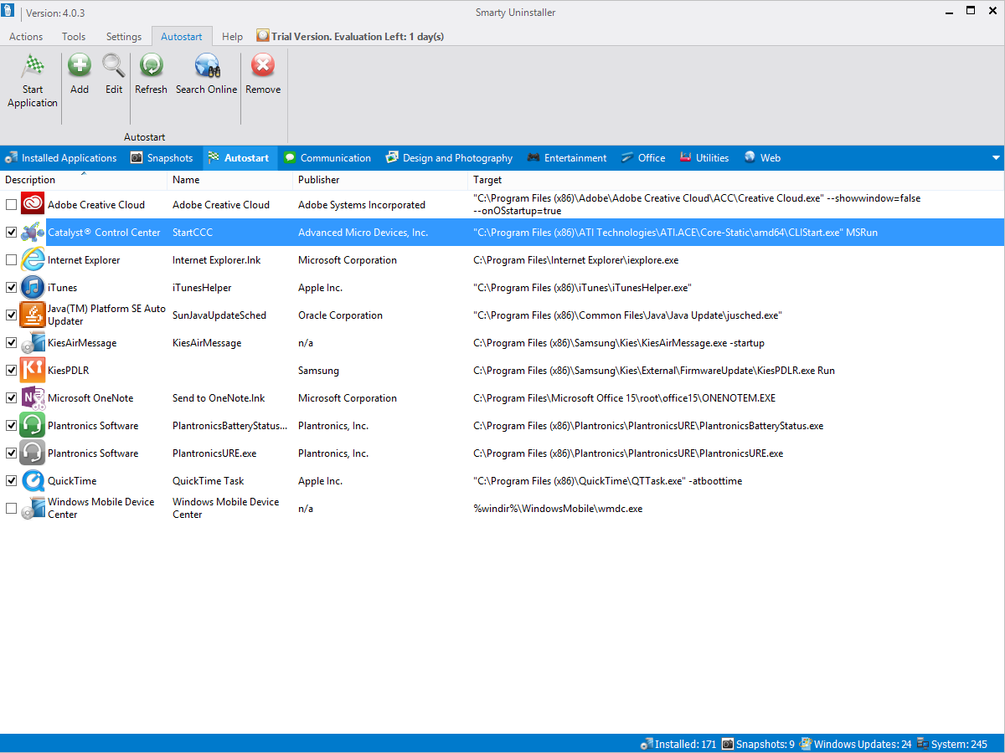Switch to the Snapshots tab
The height and width of the screenshot is (753, 1005).
(162, 158)
